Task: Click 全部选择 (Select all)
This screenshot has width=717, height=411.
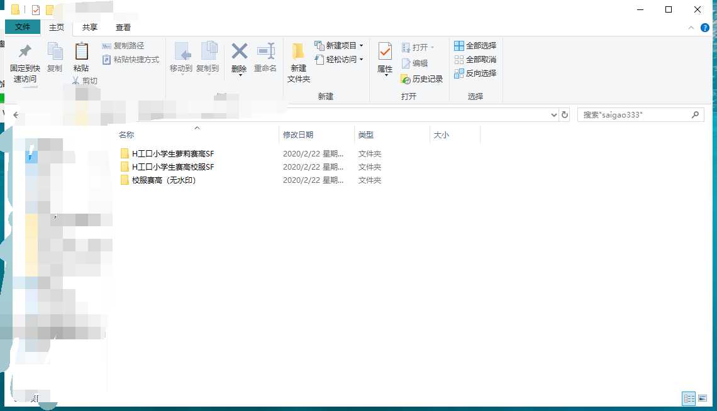Action: 475,46
